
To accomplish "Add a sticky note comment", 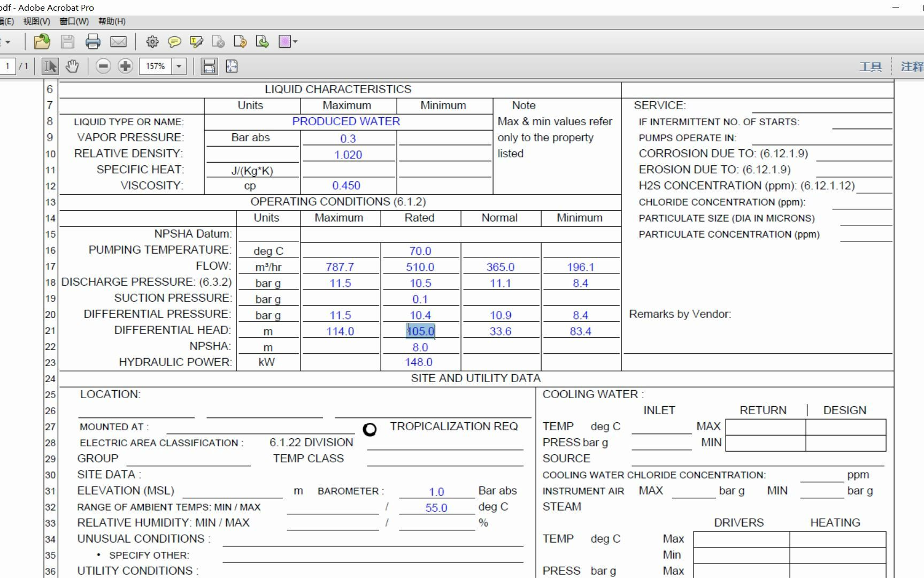I will click(x=174, y=42).
